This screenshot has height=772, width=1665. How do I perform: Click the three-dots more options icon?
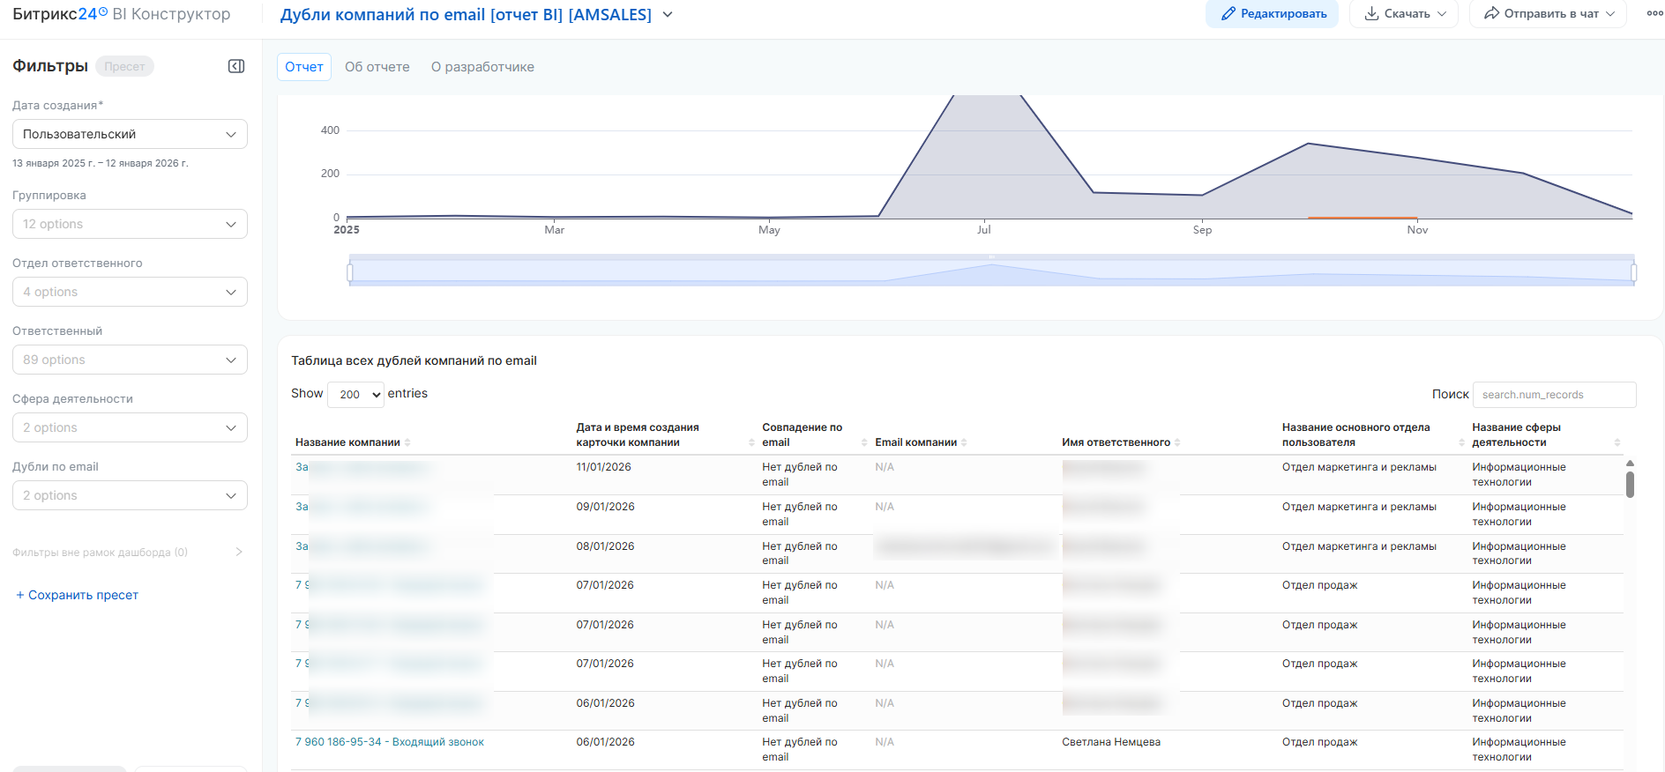point(1654,13)
